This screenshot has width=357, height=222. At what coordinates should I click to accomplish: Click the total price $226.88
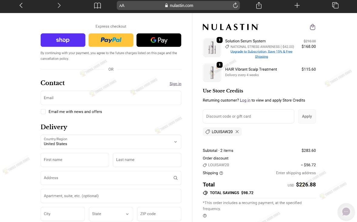306,185
